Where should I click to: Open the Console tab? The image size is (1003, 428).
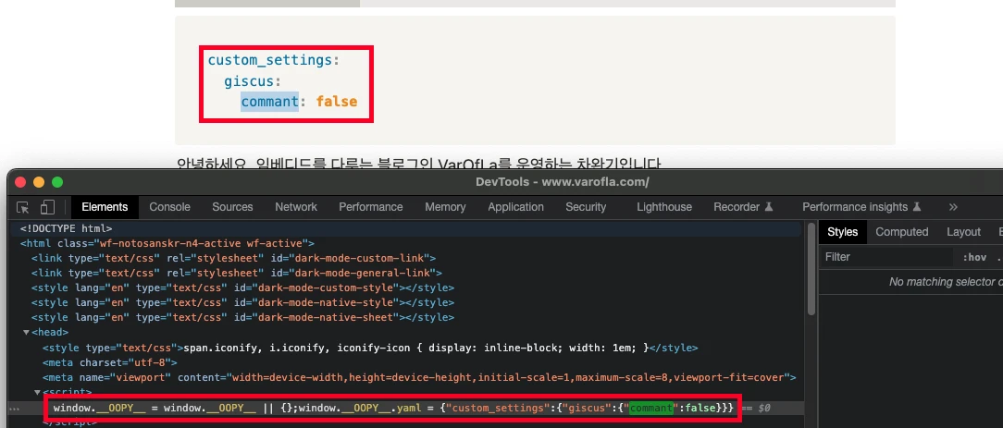pos(169,207)
